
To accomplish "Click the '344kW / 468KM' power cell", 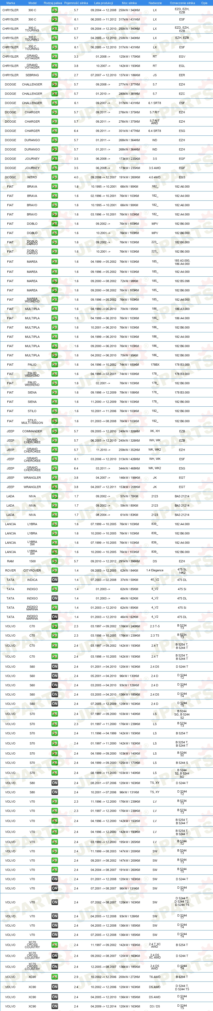I will (x=129, y=468).
